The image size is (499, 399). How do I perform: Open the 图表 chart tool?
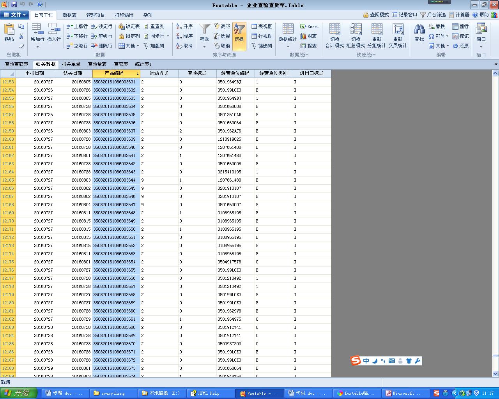tap(308, 36)
